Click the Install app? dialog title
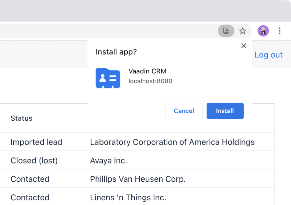The height and width of the screenshot is (205, 291). 116,52
